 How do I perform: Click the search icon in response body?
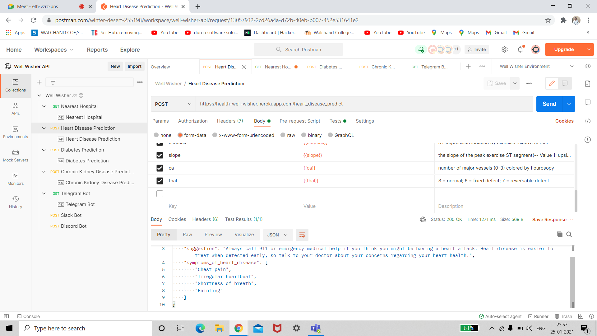(x=569, y=234)
